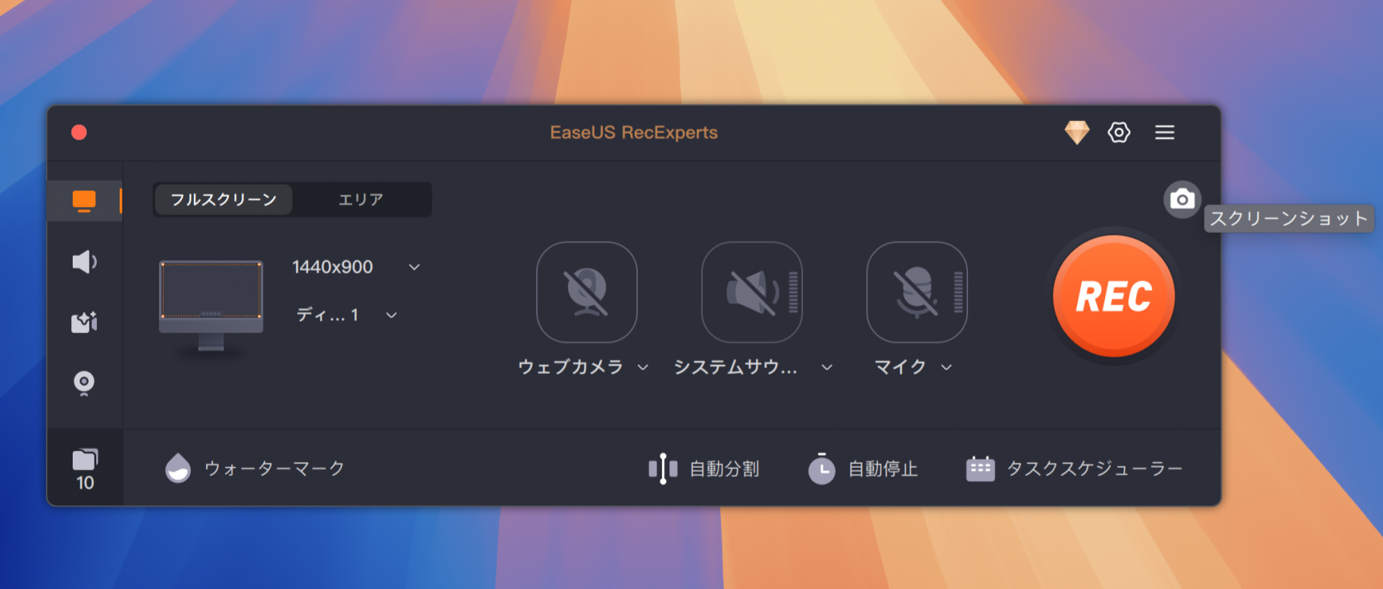The height and width of the screenshot is (589, 1383).
Task: Take a screenshot with the camera icon
Action: (1182, 200)
